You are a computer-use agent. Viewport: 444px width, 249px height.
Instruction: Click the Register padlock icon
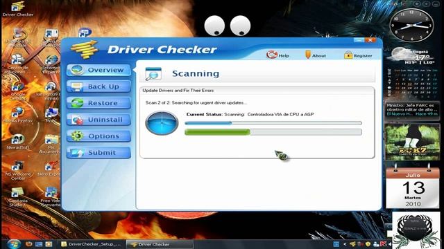[348, 55]
